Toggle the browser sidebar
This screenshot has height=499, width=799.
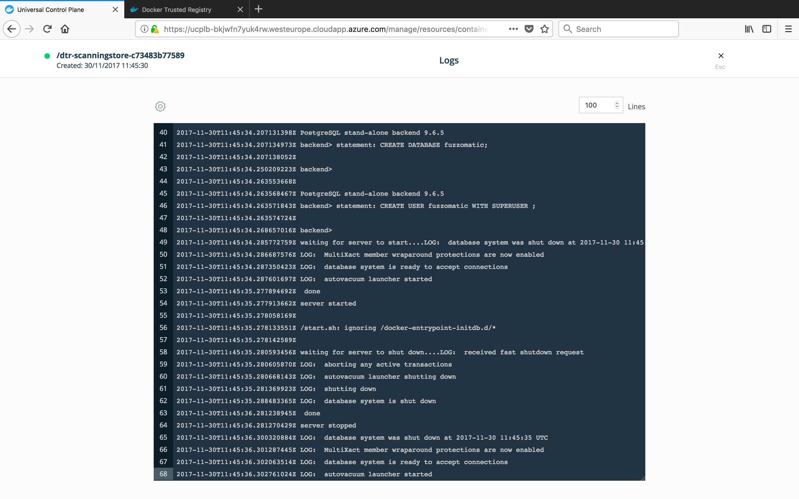coord(767,29)
